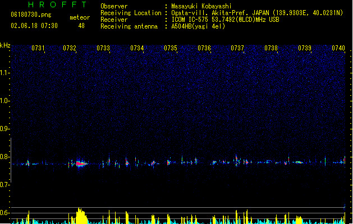The height and width of the screenshot is (224, 353).
Task: Click the Receiving Location label
Action: pyautogui.click(x=131, y=13)
